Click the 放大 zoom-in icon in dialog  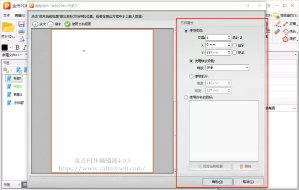click(35, 24)
